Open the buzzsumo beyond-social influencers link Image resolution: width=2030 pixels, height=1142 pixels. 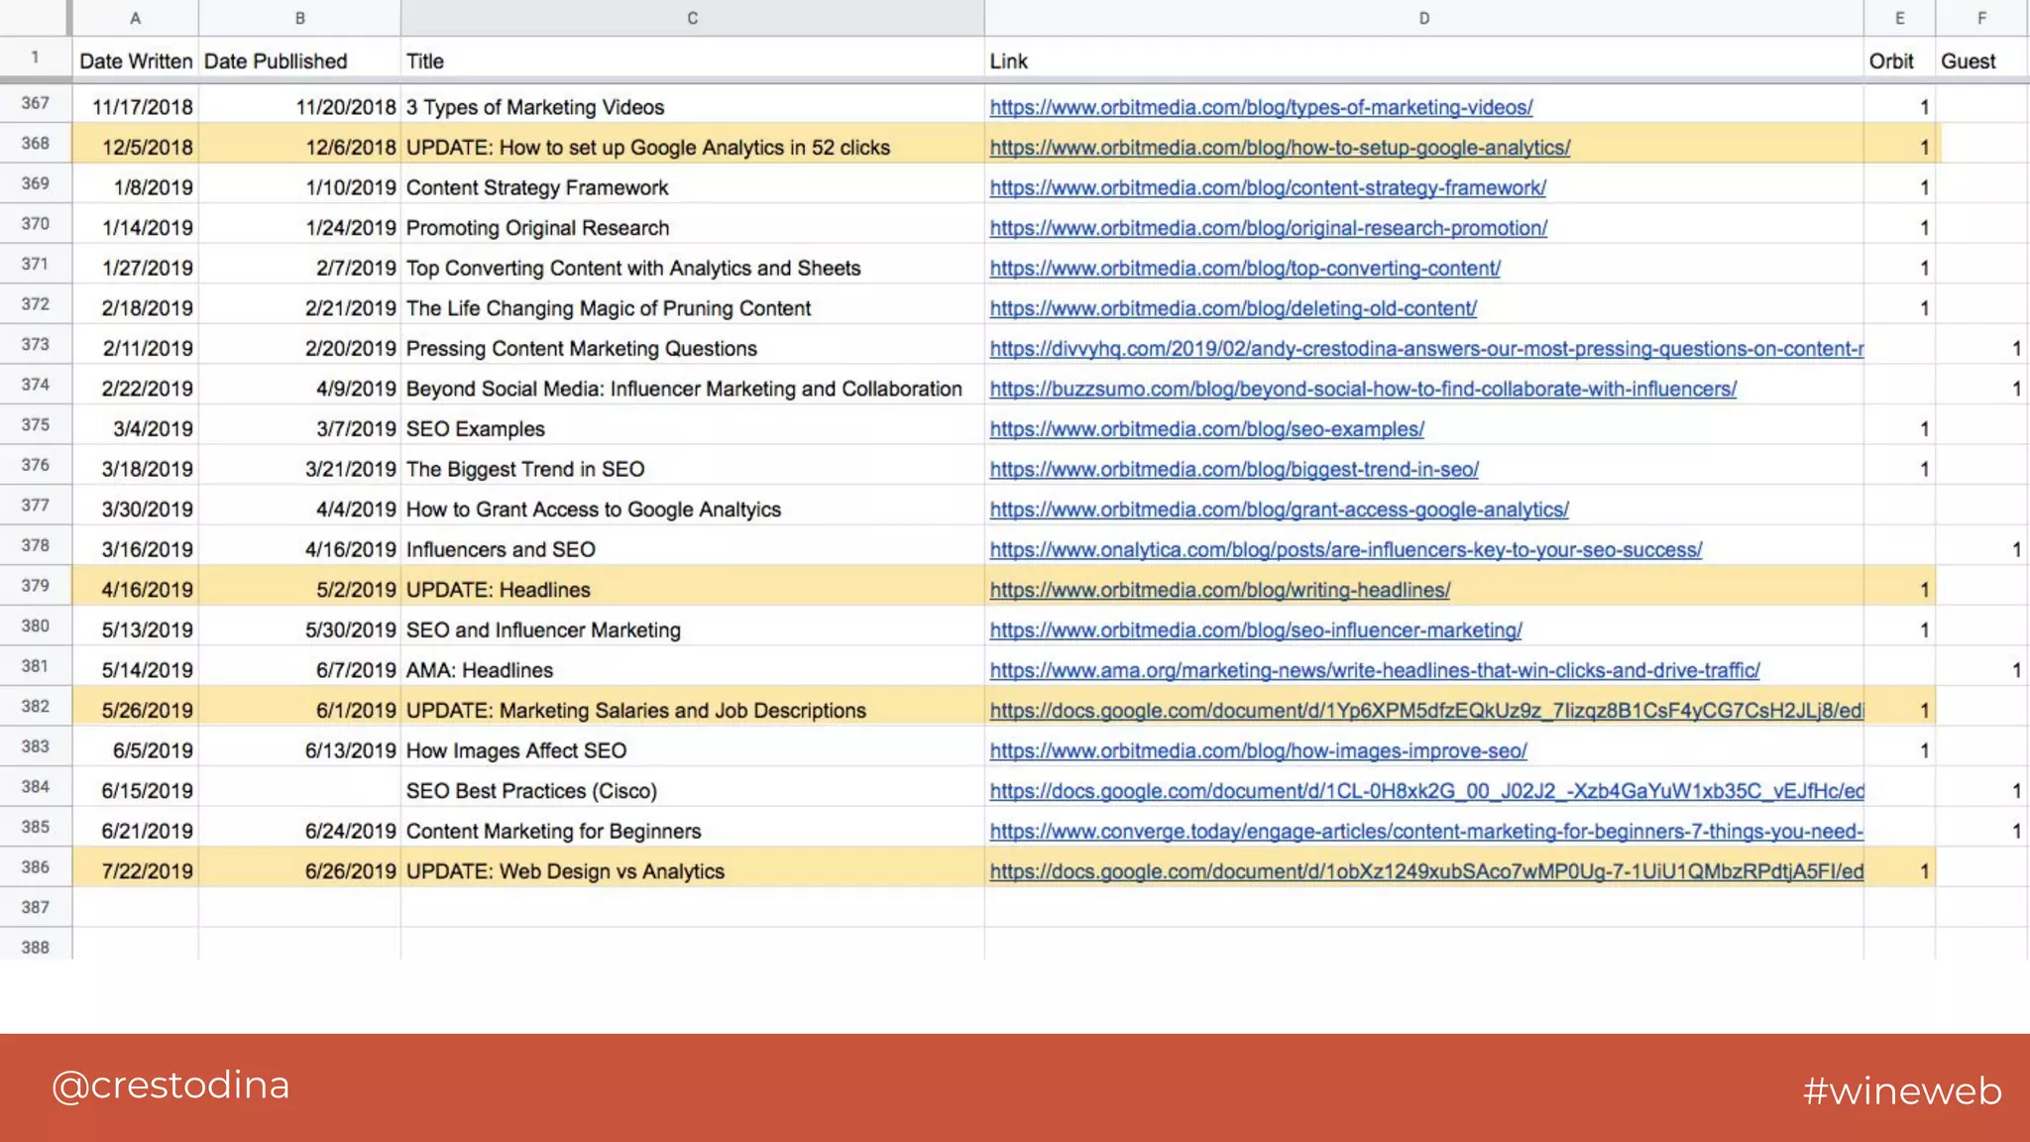tap(1362, 389)
